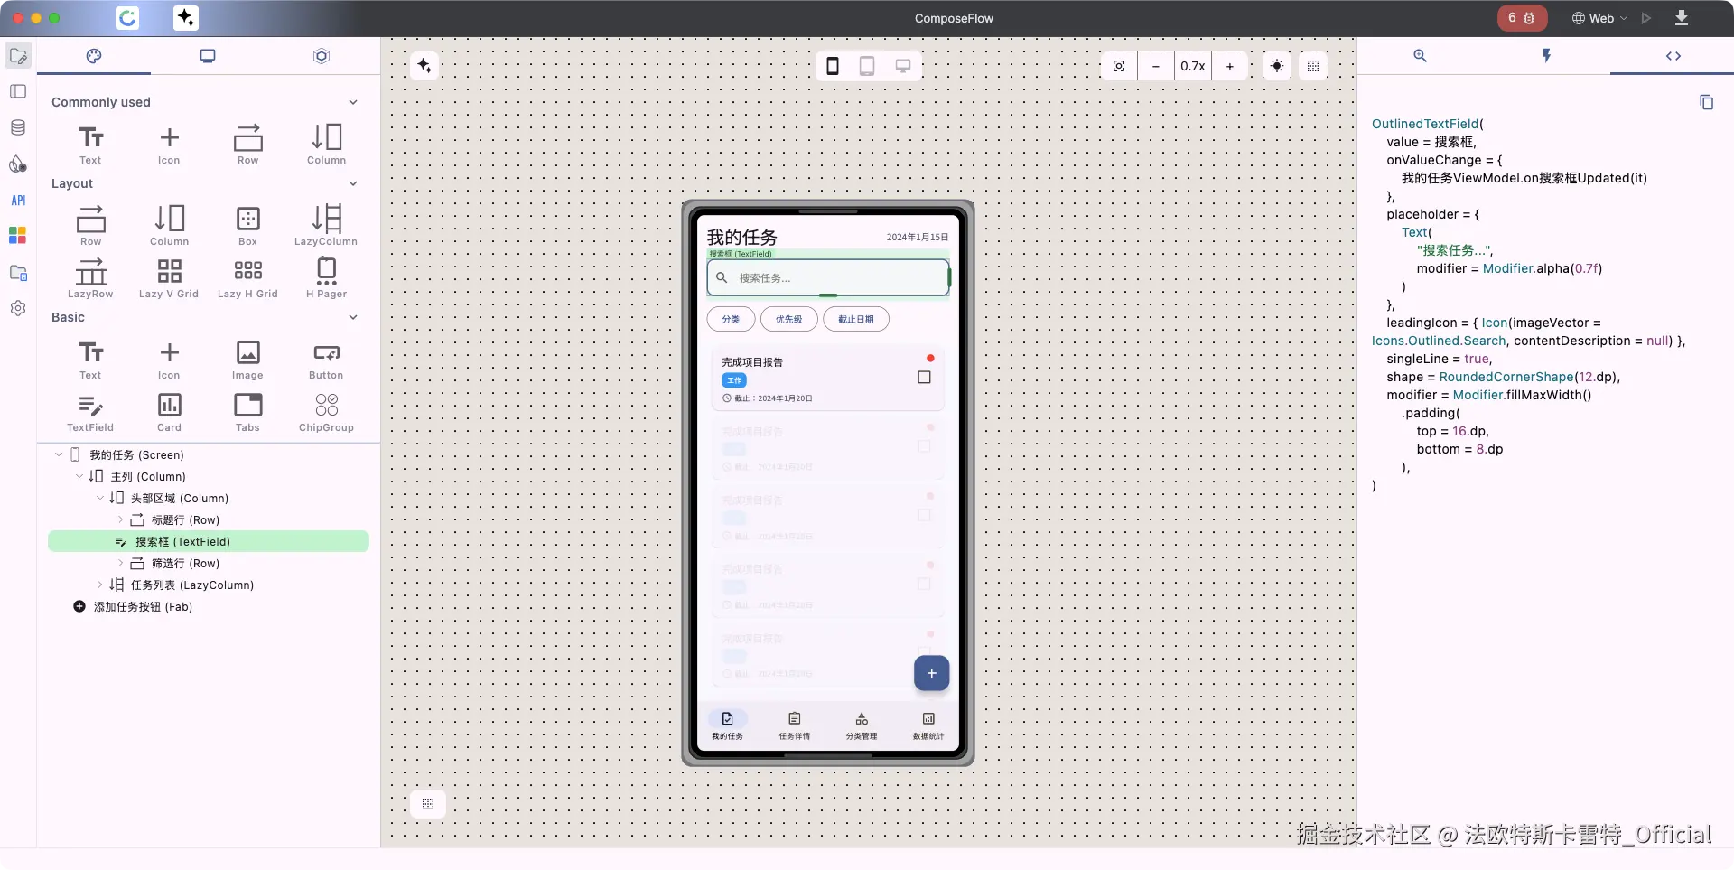Select the Text component under Commonly used
Screen dimensions: 1734x870
(x=90, y=145)
